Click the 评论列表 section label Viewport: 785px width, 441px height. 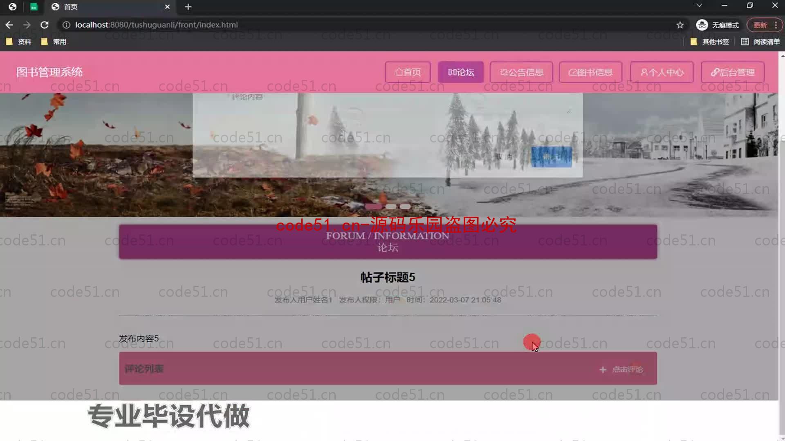pyautogui.click(x=144, y=369)
